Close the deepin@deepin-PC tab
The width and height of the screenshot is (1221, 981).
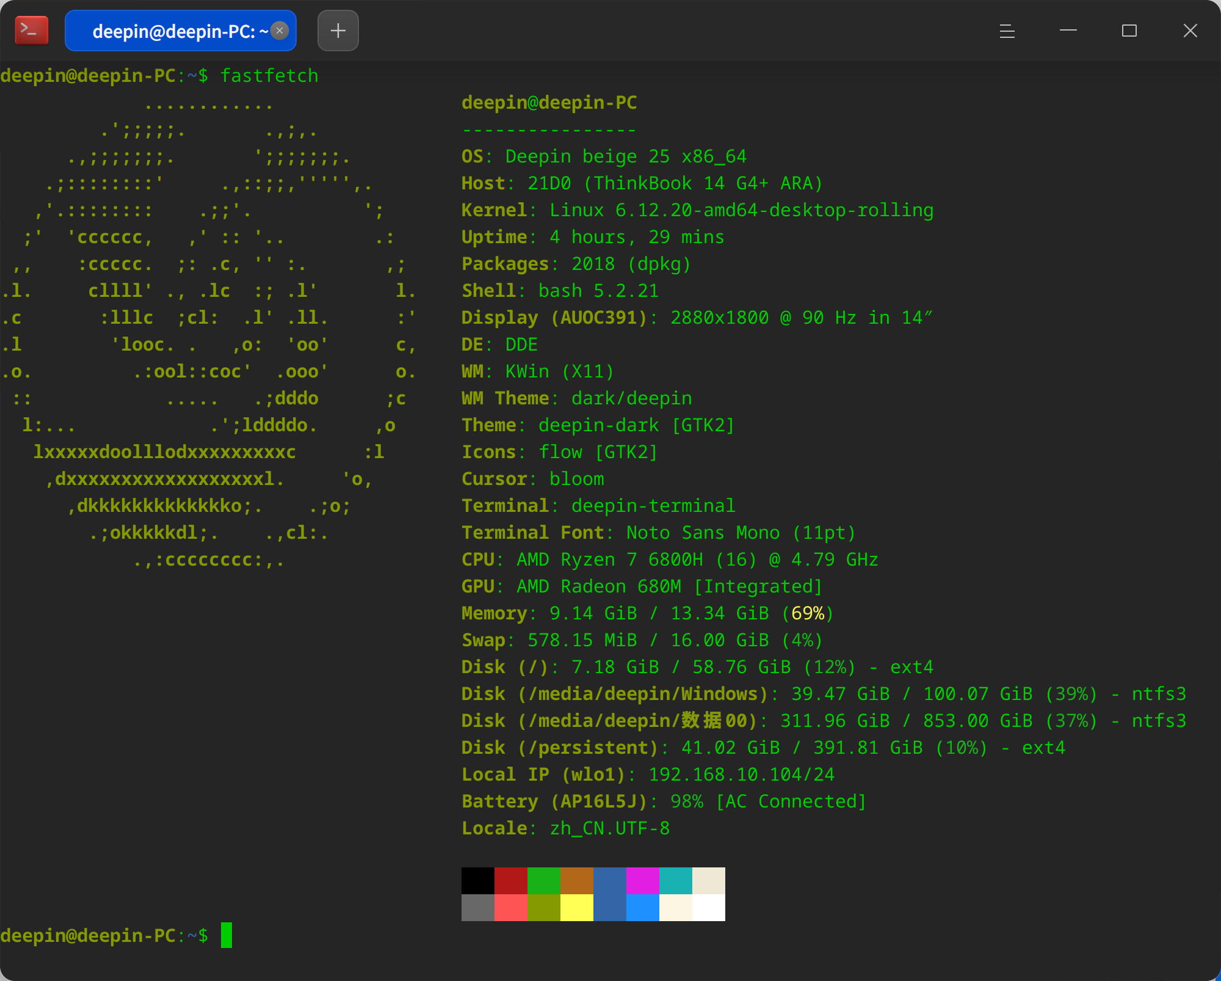click(x=280, y=31)
